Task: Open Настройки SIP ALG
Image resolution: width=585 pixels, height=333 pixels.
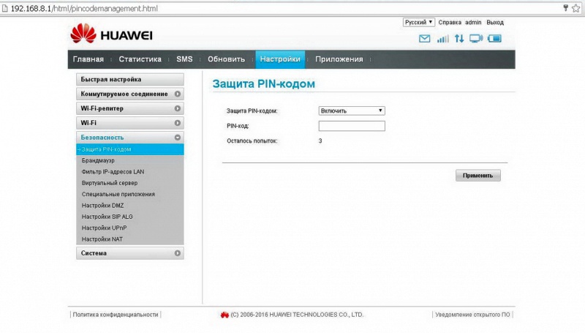Action: [107, 217]
